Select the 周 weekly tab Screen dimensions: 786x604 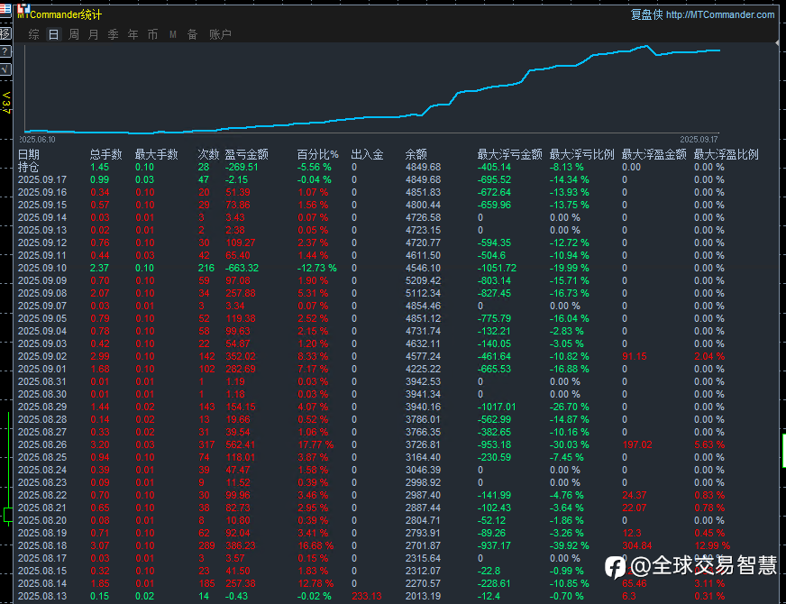(73, 34)
